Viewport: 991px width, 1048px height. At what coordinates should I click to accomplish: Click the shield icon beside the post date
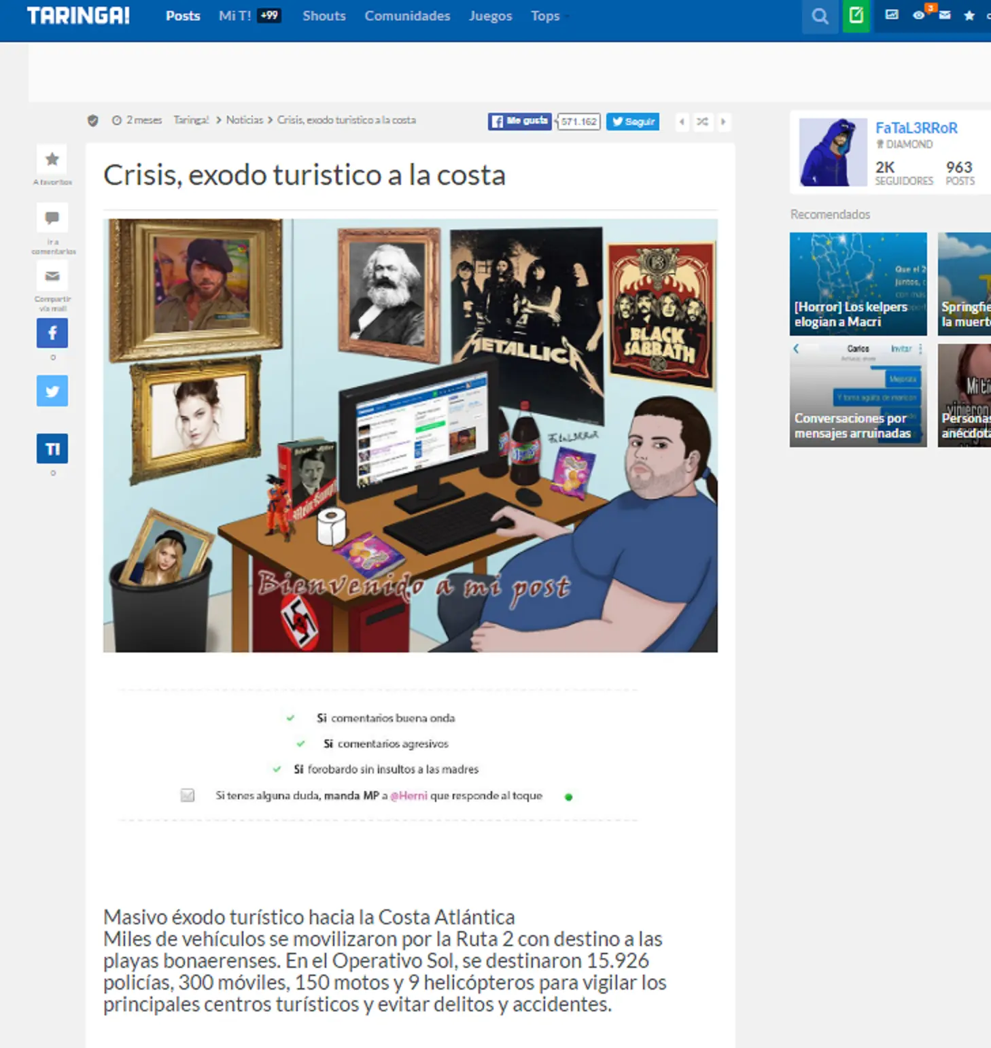[x=93, y=121]
